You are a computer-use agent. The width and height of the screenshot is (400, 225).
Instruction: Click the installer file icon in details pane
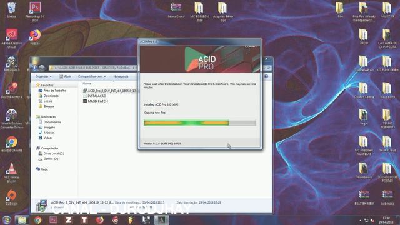point(41,206)
